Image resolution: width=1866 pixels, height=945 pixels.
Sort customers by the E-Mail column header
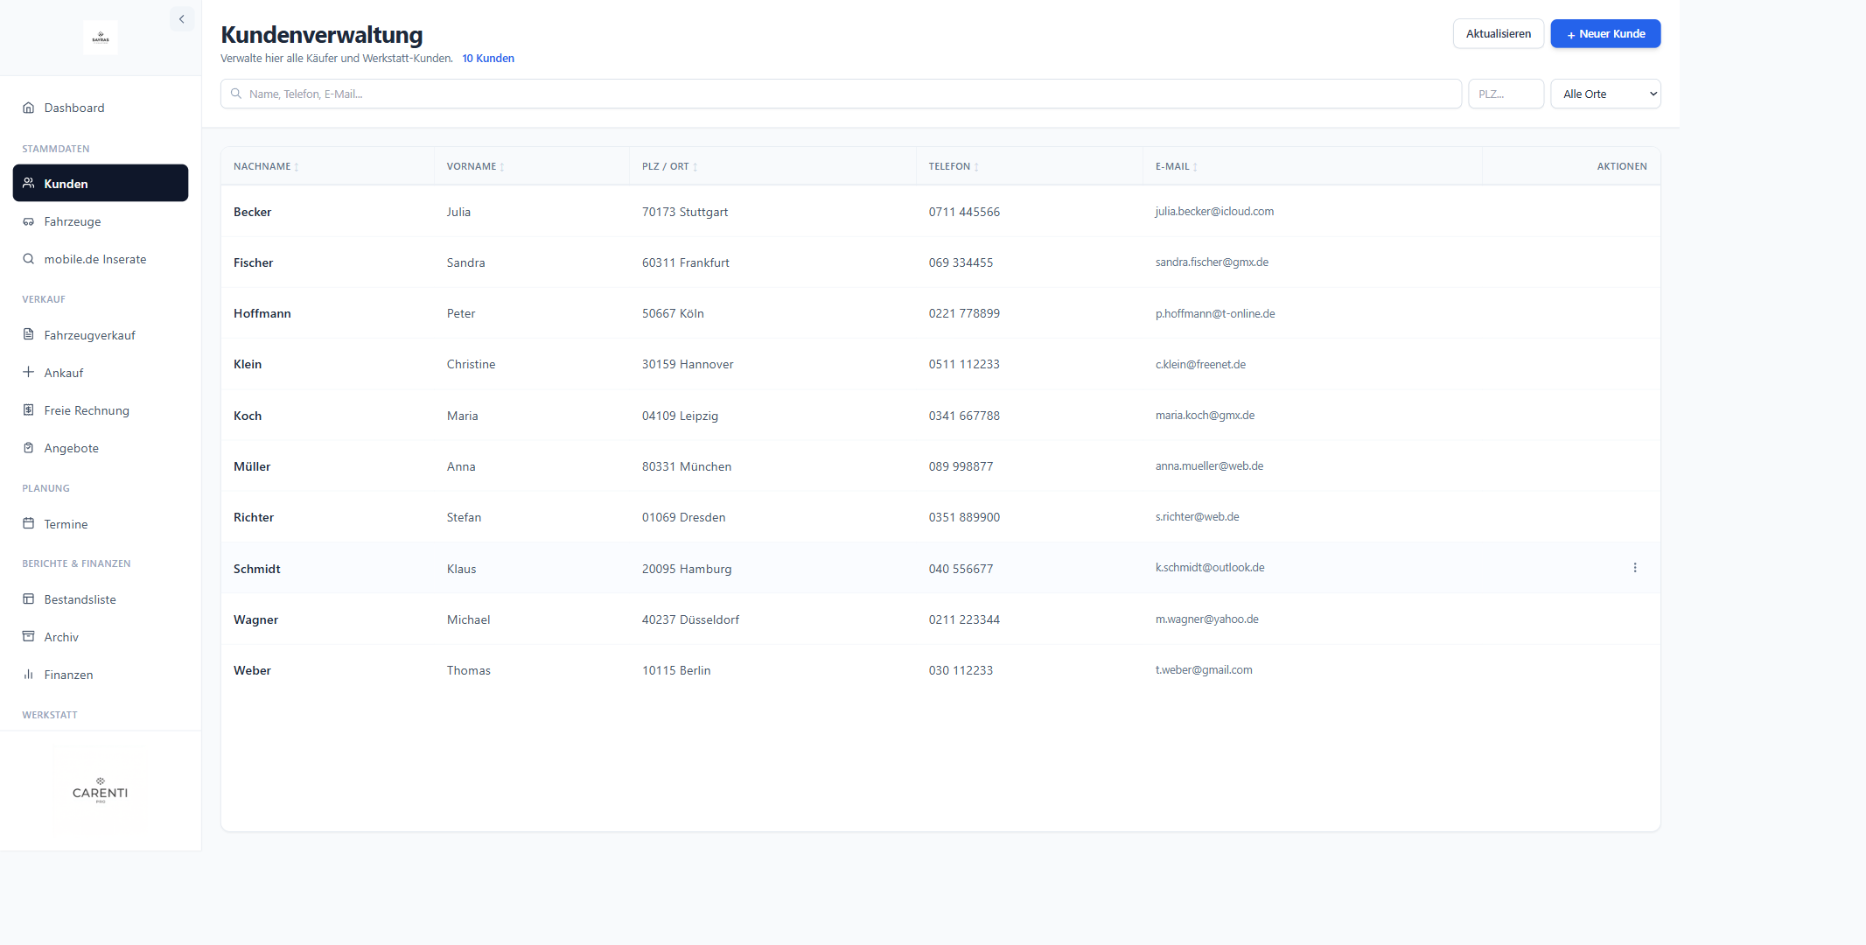pos(1176,166)
